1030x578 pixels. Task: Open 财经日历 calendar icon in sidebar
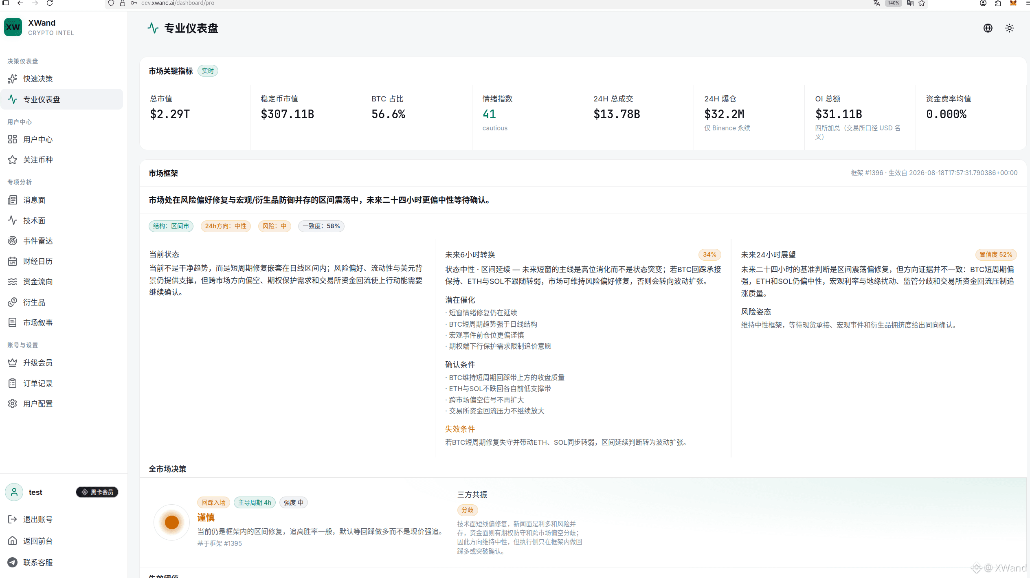pyautogui.click(x=13, y=261)
